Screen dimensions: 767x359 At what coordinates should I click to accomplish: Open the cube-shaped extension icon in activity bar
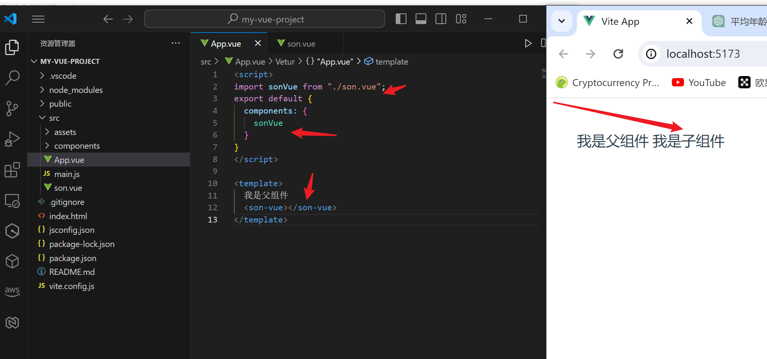(12, 262)
